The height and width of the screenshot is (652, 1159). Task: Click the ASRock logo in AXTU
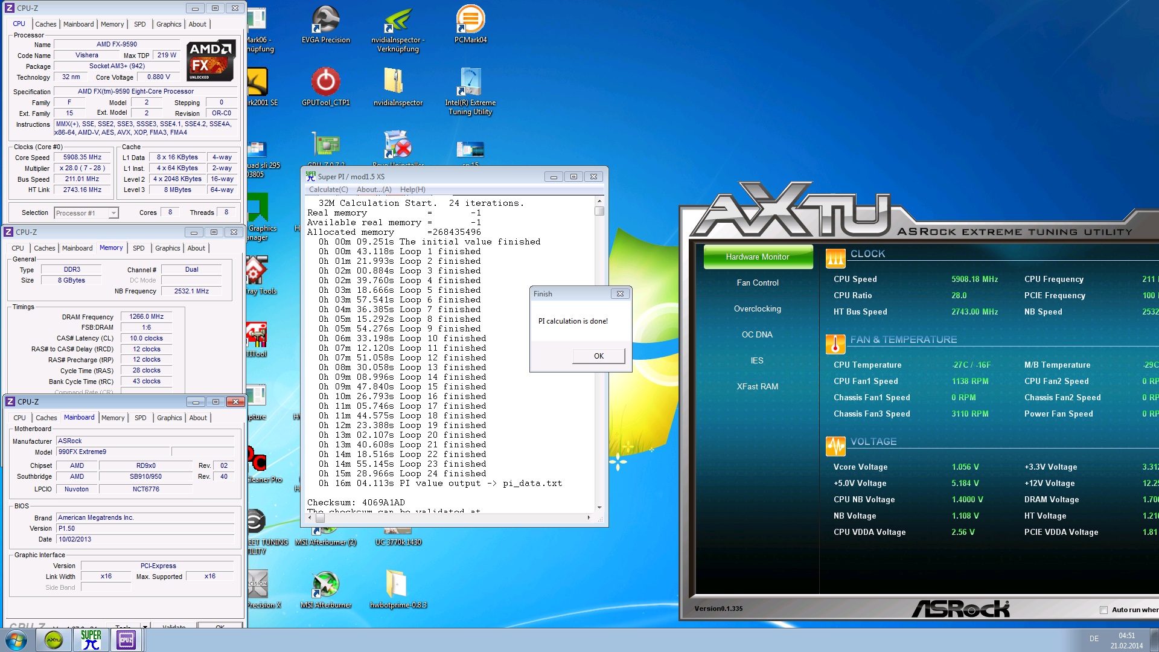[x=960, y=609]
